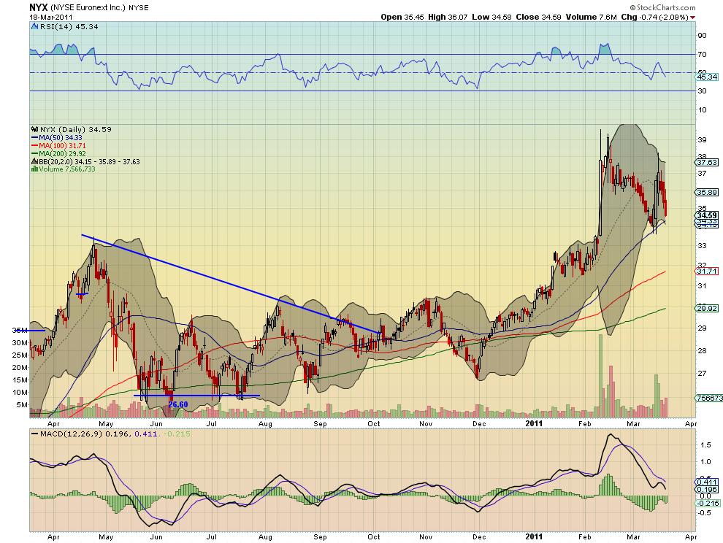Click the MACD(12,26,9) 0.196 legend text
The height and width of the screenshot is (543, 723).
[85, 434]
